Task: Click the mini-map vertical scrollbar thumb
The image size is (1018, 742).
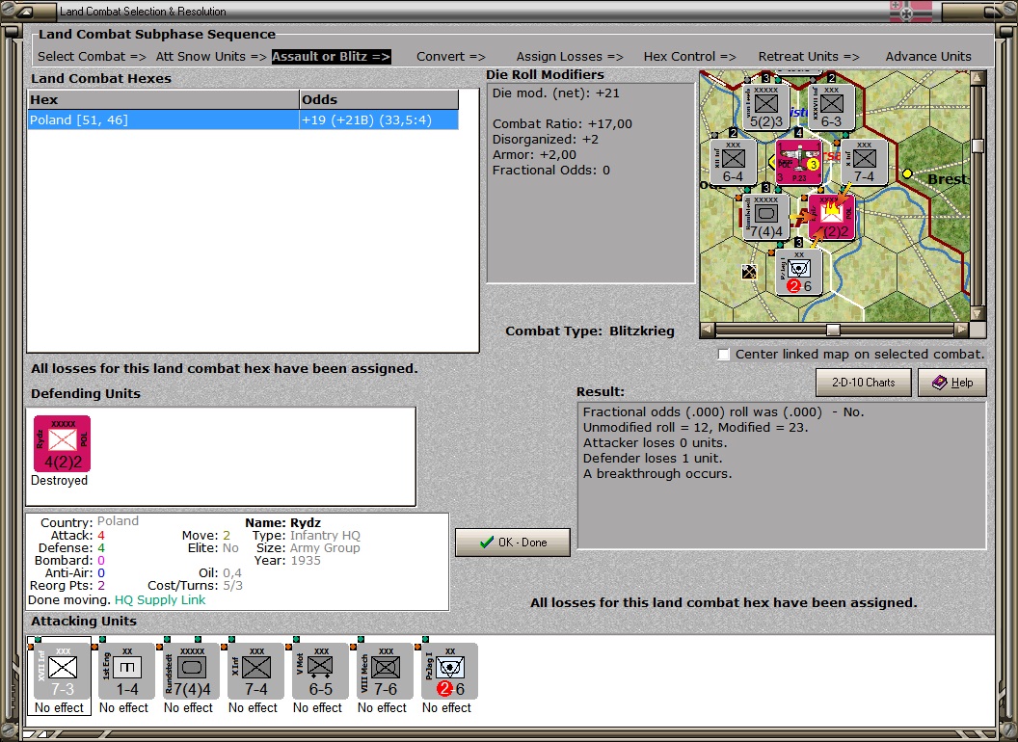Action: (978, 146)
